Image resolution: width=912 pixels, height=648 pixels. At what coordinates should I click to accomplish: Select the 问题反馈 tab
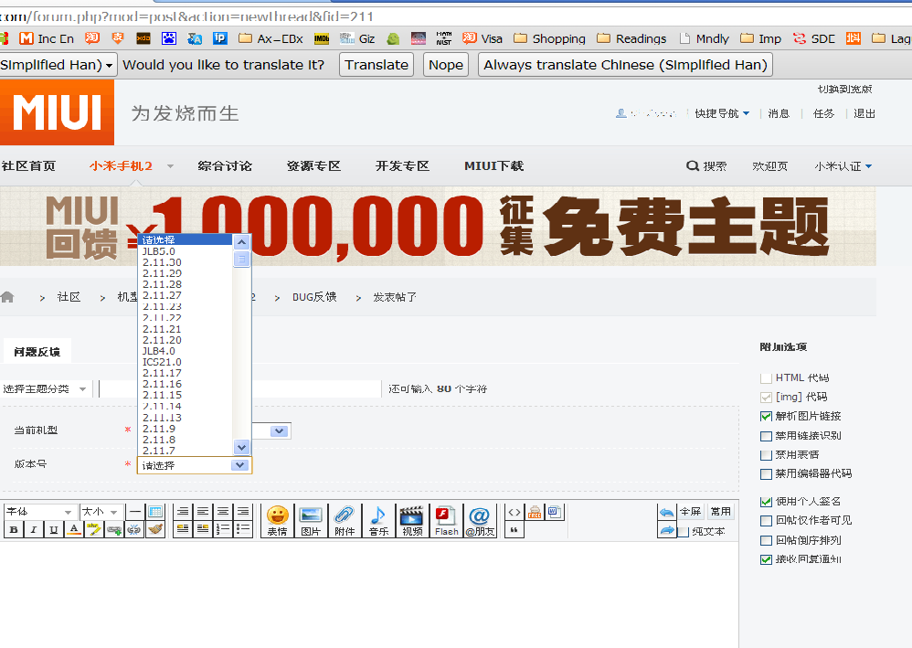tap(37, 352)
